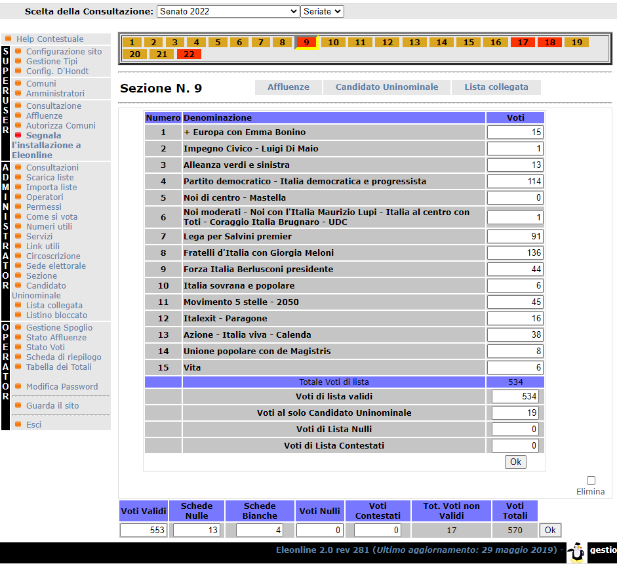Click Voti Contestati field in bottom row

[377, 530]
